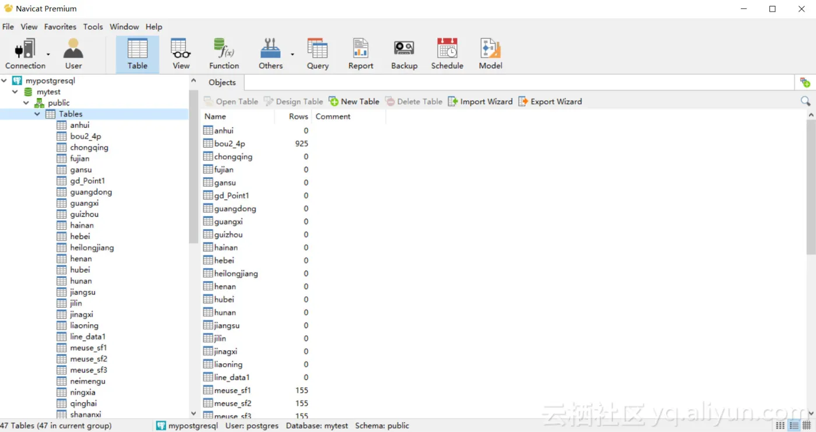Open the Backup toolbar icon

pyautogui.click(x=404, y=54)
